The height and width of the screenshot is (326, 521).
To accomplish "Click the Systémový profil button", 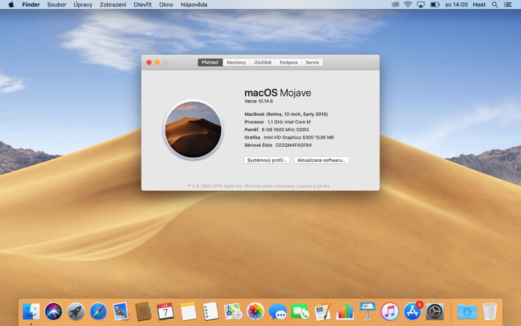I will coord(267,160).
